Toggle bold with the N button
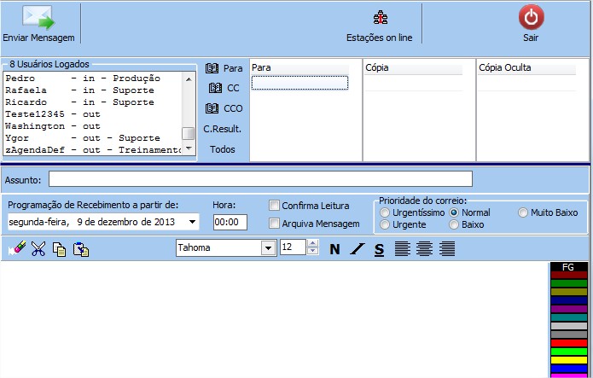Screen dimensions: 593x378 point(334,248)
